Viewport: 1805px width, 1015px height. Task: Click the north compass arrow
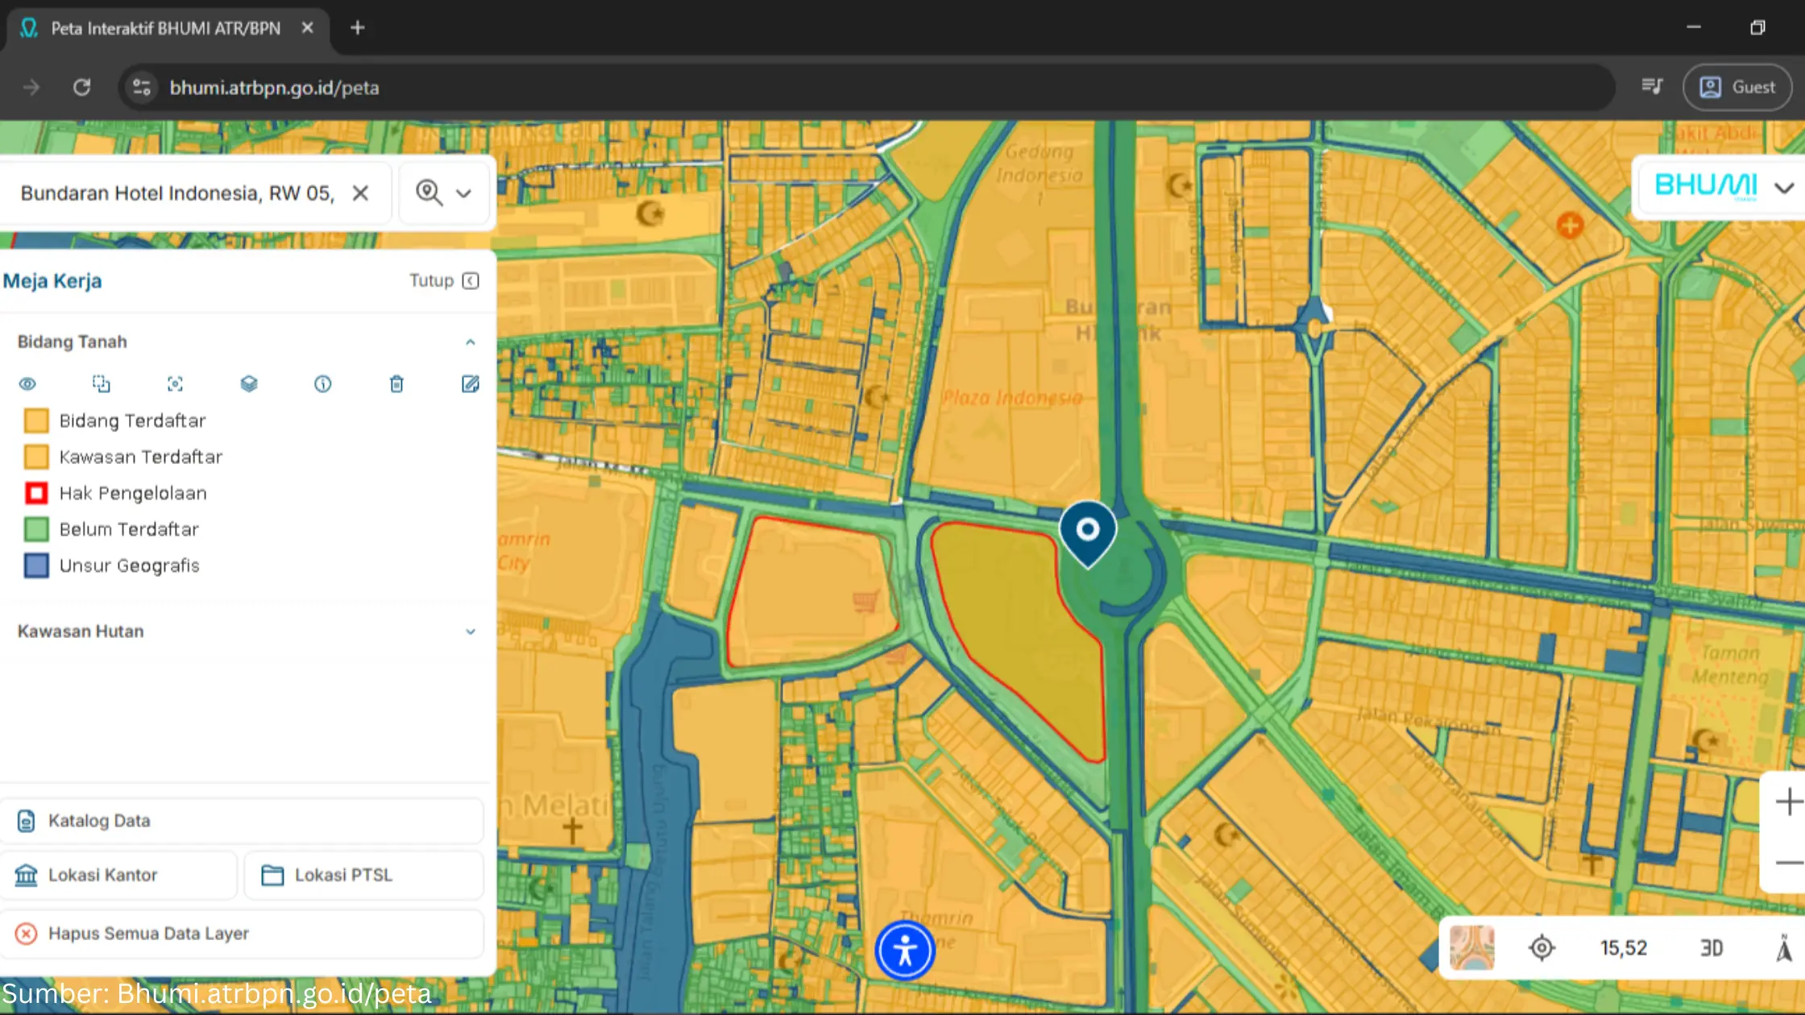pyautogui.click(x=1784, y=948)
